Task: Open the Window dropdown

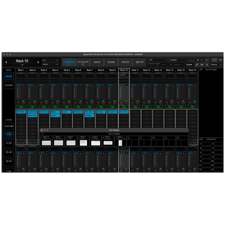Action: point(216,65)
